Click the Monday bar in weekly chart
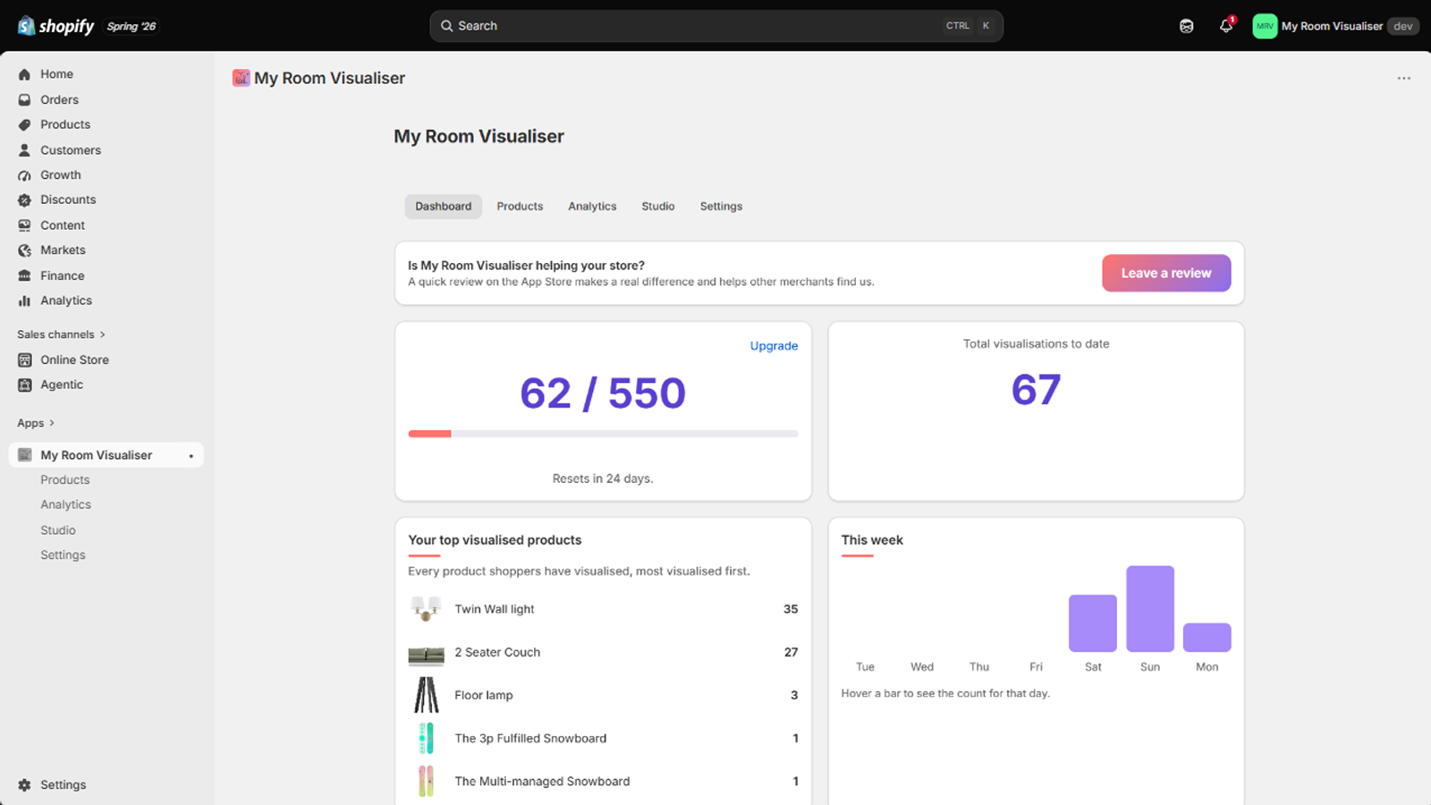This screenshot has height=805, width=1431. point(1207,638)
